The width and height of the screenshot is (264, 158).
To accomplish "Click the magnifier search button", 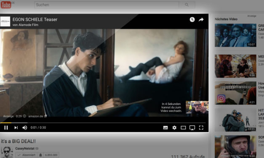I will (x=187, y=5).
